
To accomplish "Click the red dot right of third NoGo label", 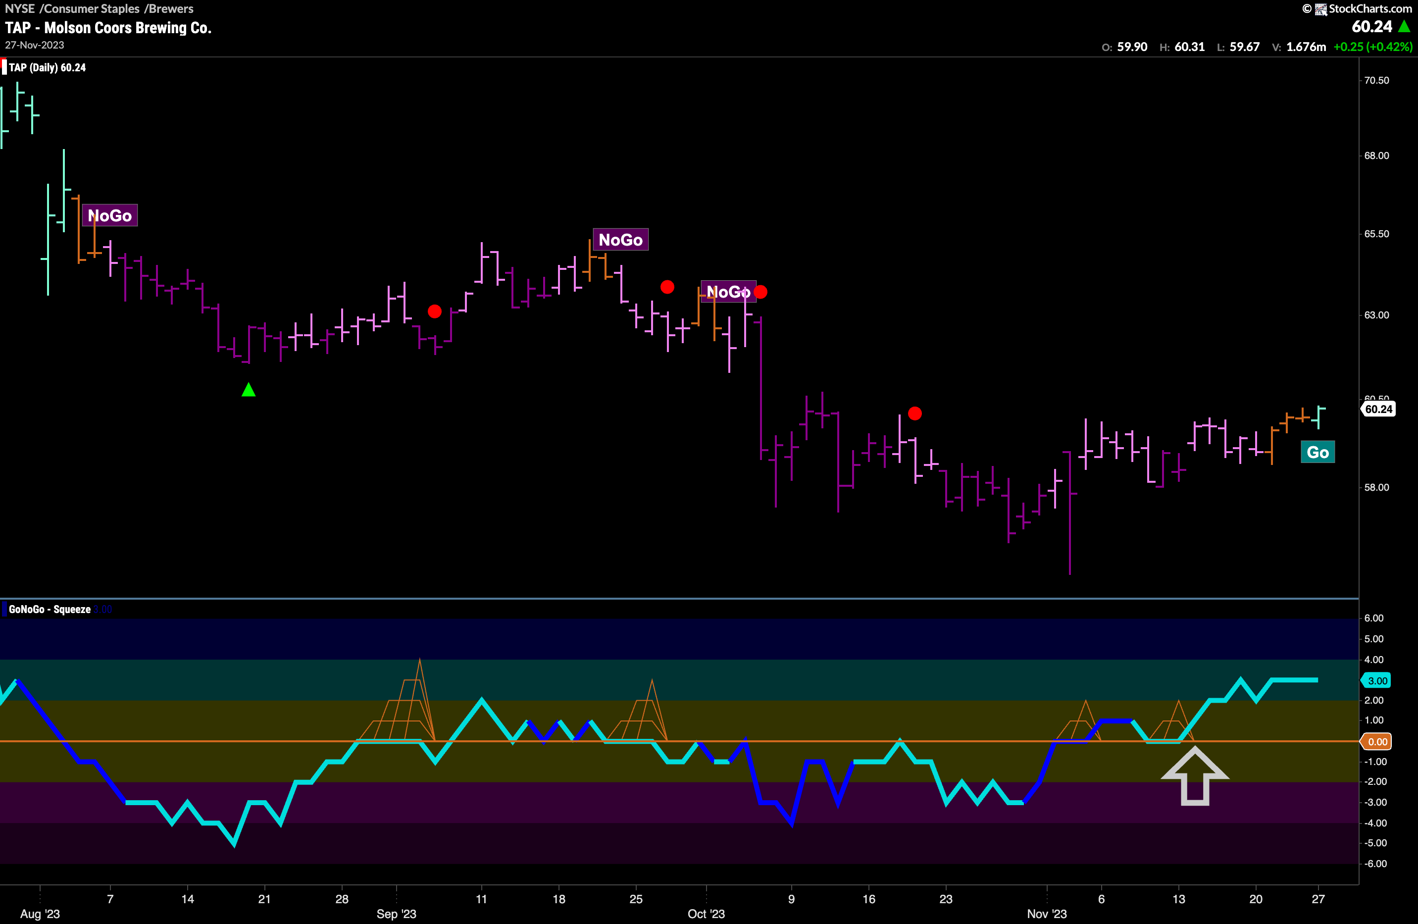I will click(760, 292).
